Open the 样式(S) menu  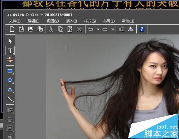coord(90,21)
